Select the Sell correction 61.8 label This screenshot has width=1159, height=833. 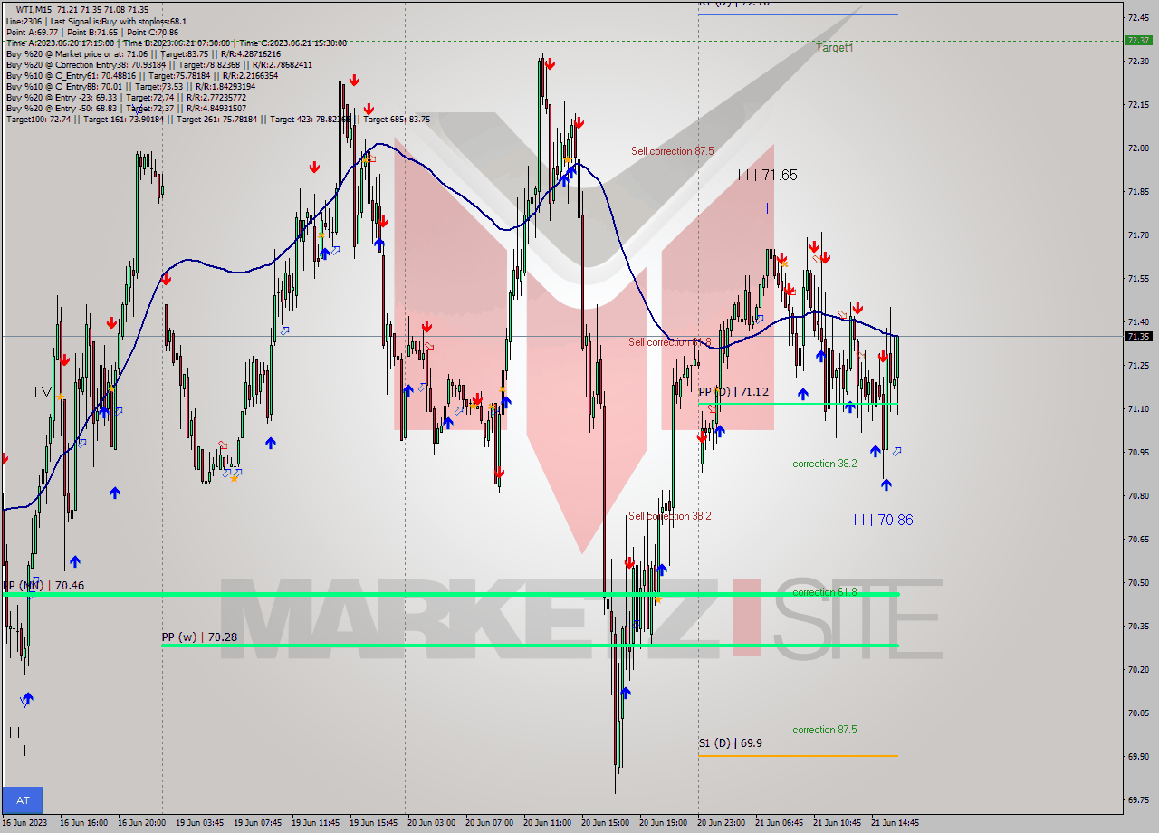(669, 342)
